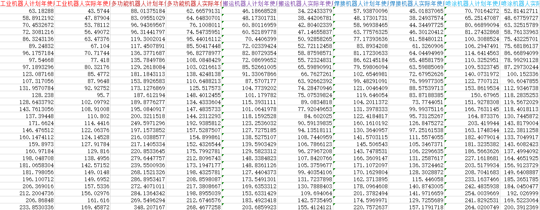This screenshot has width=540, height=210.
Task: Pick the cell showing 348.207167
Action: point(138,207)
